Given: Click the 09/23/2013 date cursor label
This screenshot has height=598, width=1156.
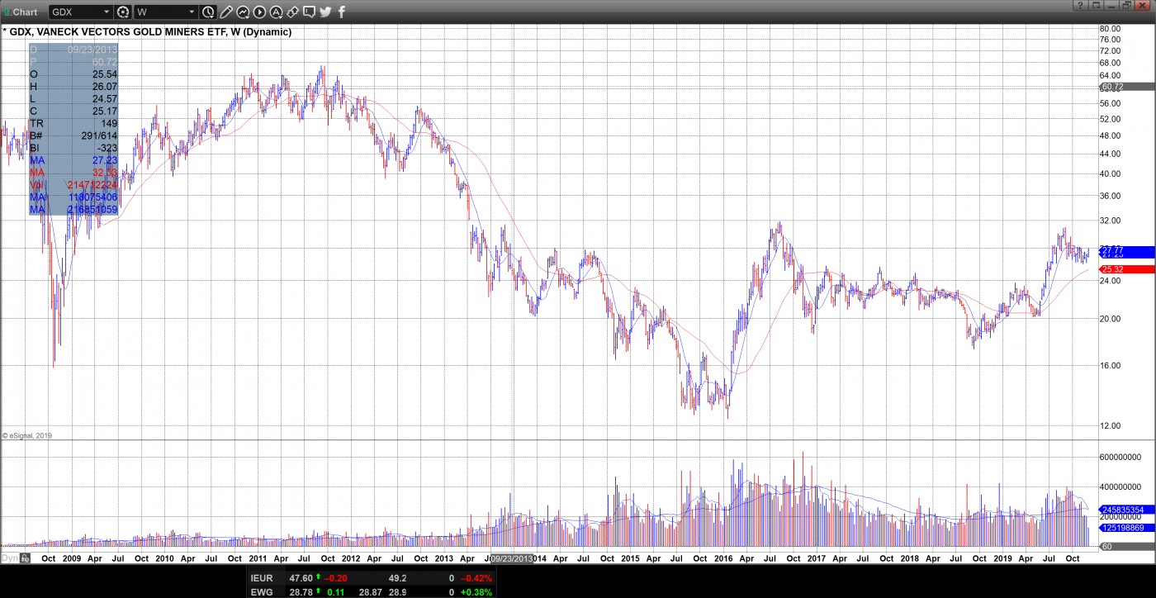Looking at the screenshot, I should (513, 558).
